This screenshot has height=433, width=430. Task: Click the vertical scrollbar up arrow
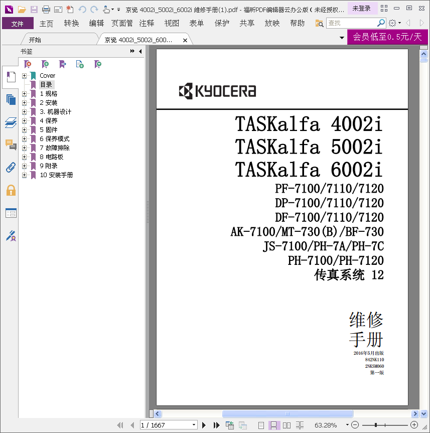point(423,54)
